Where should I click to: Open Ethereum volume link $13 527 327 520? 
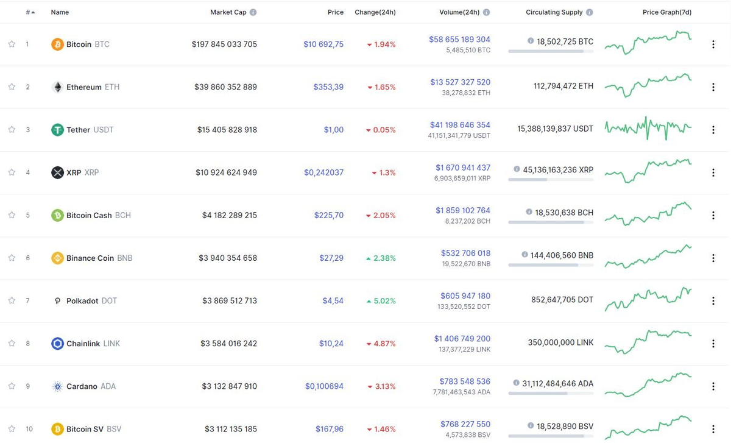(460, 82)
